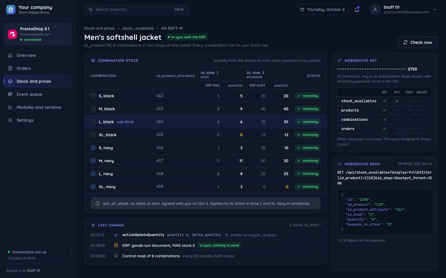Tick the checkbox for L, black
Screen dimensions: 446x278
click(x=93, y=122)
